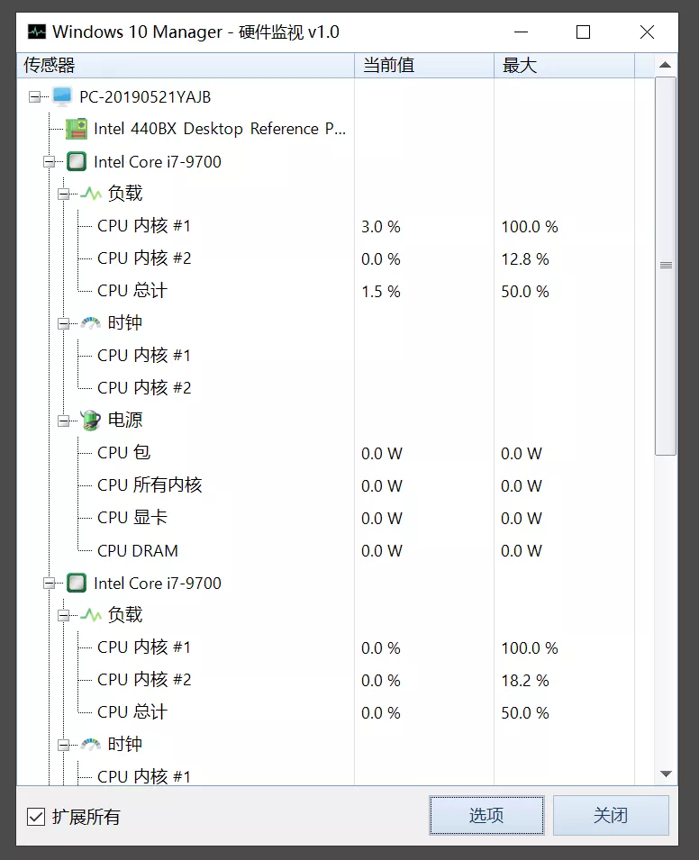Click the 1.5 % current value
Screen dimensions: 699x860
click(381, 291)
